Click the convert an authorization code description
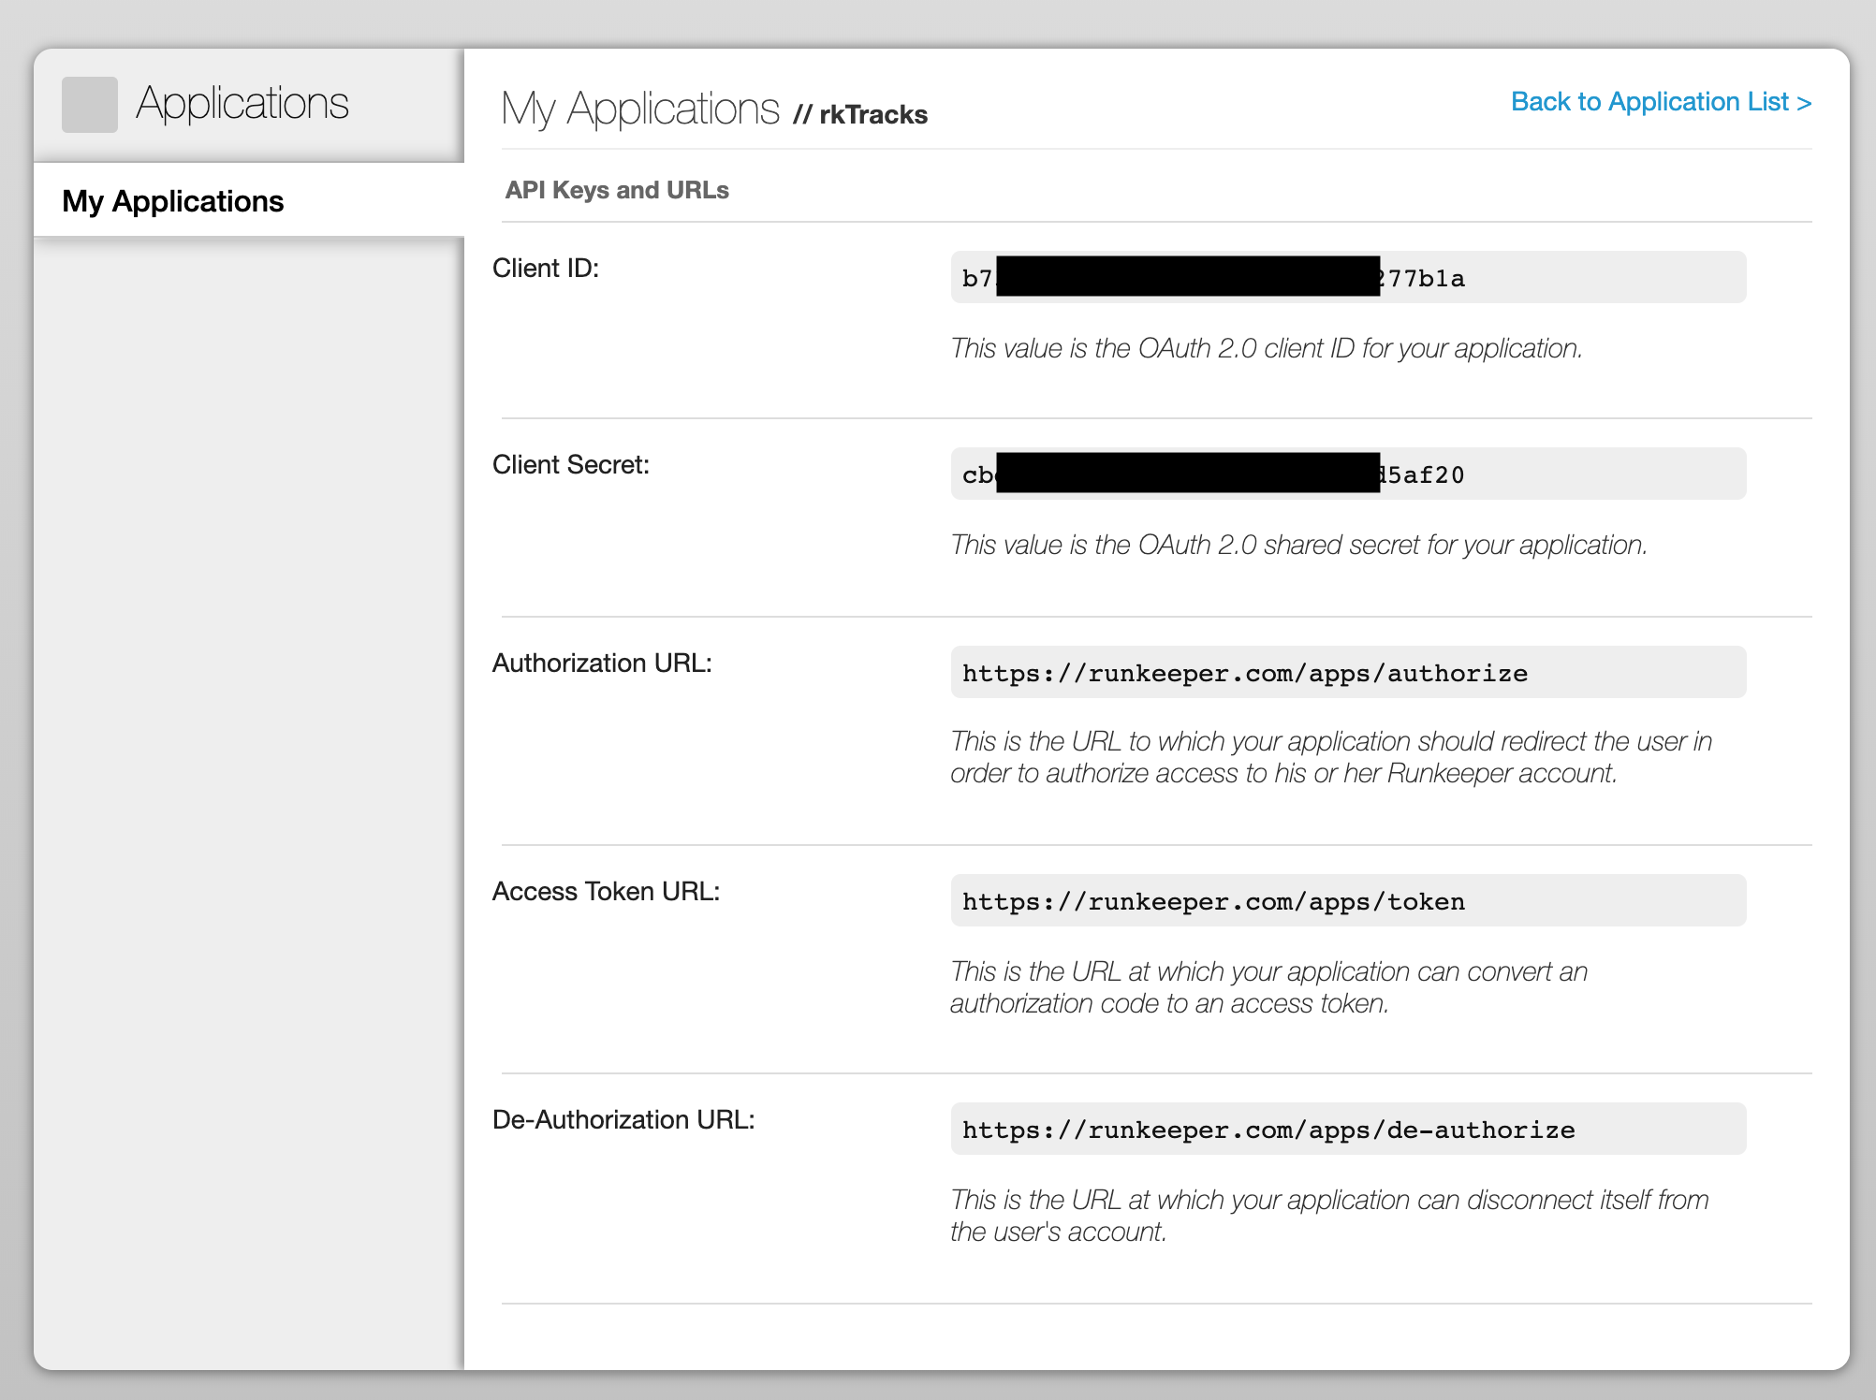This screenshot has width=1876, height=1400. coord(1269,987)
